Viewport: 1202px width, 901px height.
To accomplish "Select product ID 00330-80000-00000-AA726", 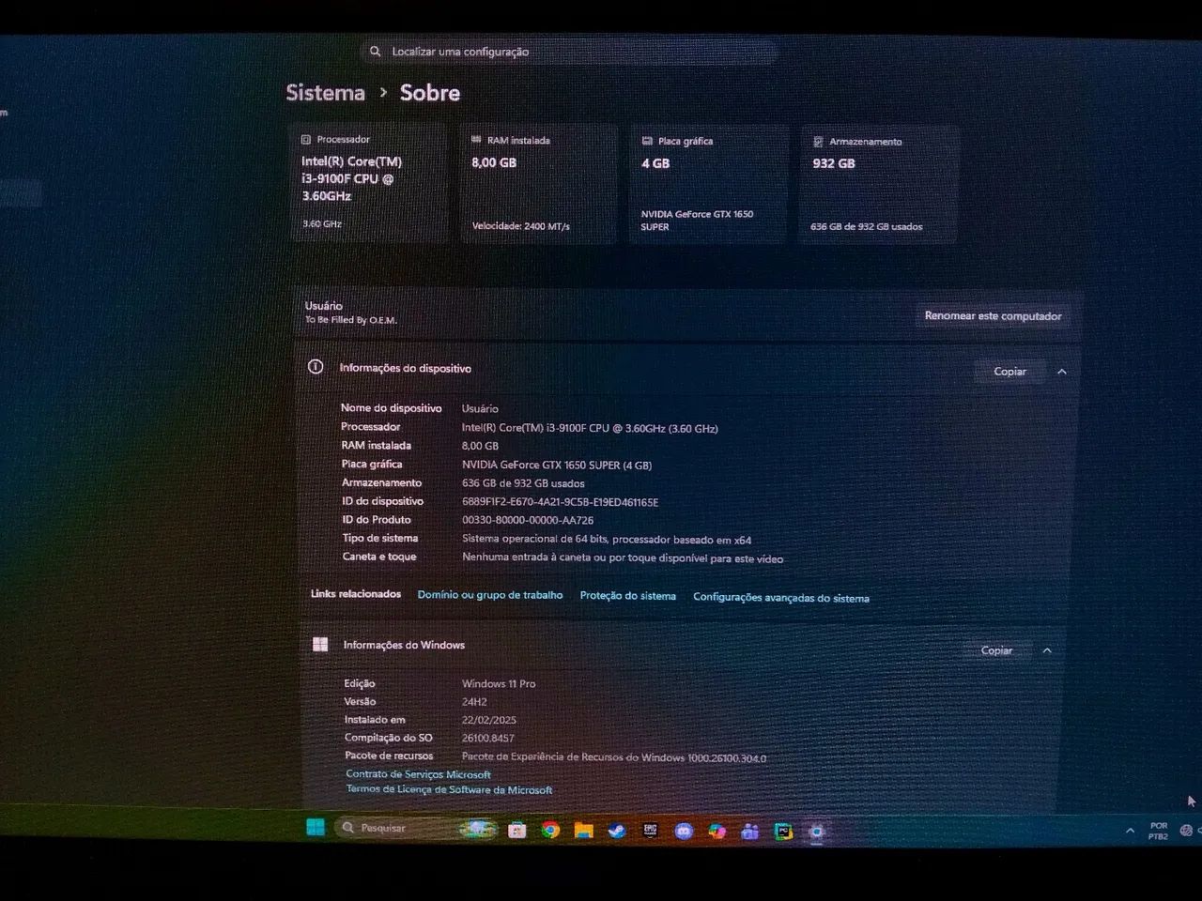I will (528, 520).
